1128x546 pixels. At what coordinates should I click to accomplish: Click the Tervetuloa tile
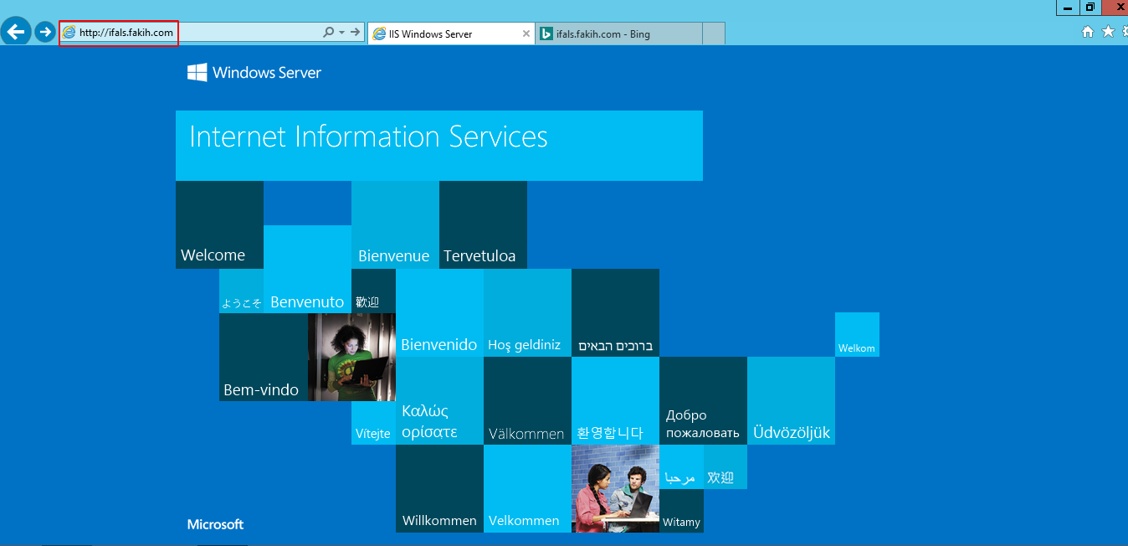pos(483,224)
